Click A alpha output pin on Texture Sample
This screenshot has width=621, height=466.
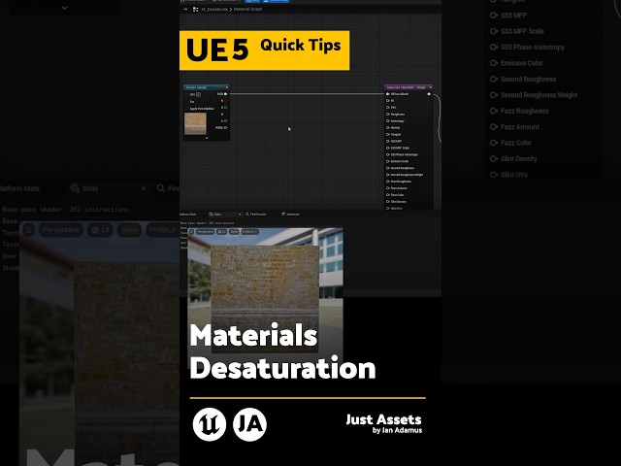(225, 120)
